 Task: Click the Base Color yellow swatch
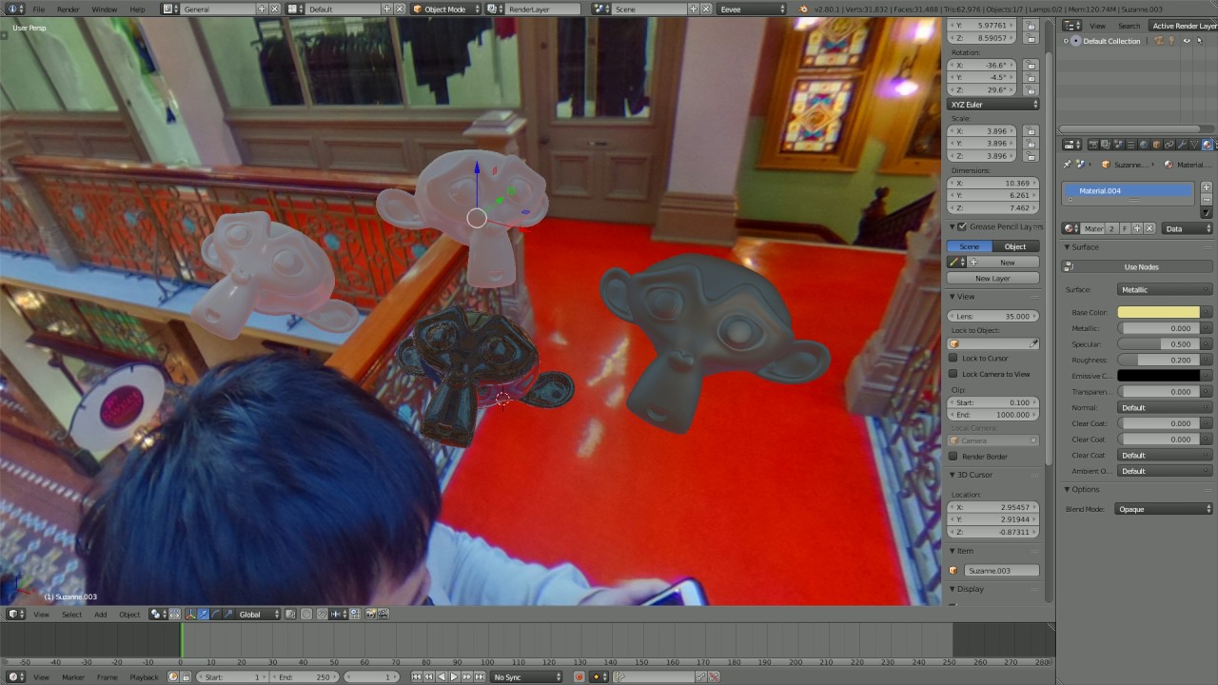(1158, 312)
